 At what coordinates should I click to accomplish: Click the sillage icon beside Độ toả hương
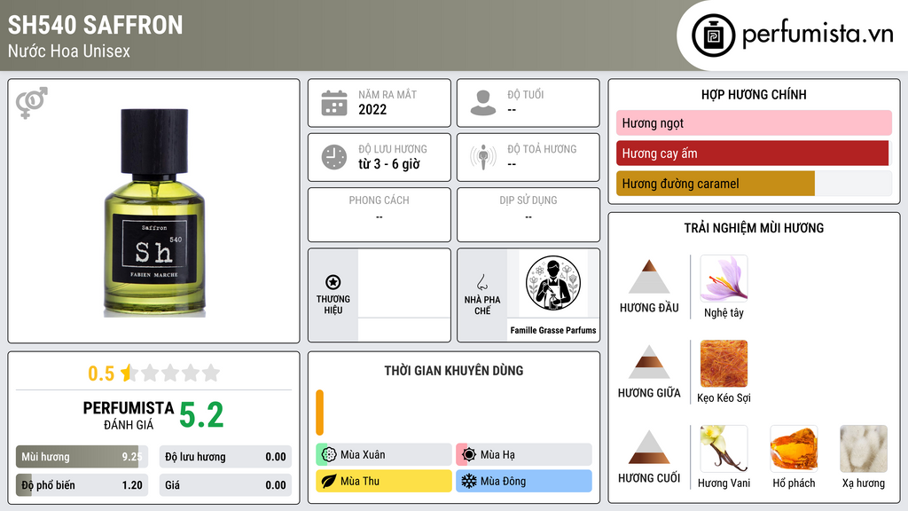(483, 157)
